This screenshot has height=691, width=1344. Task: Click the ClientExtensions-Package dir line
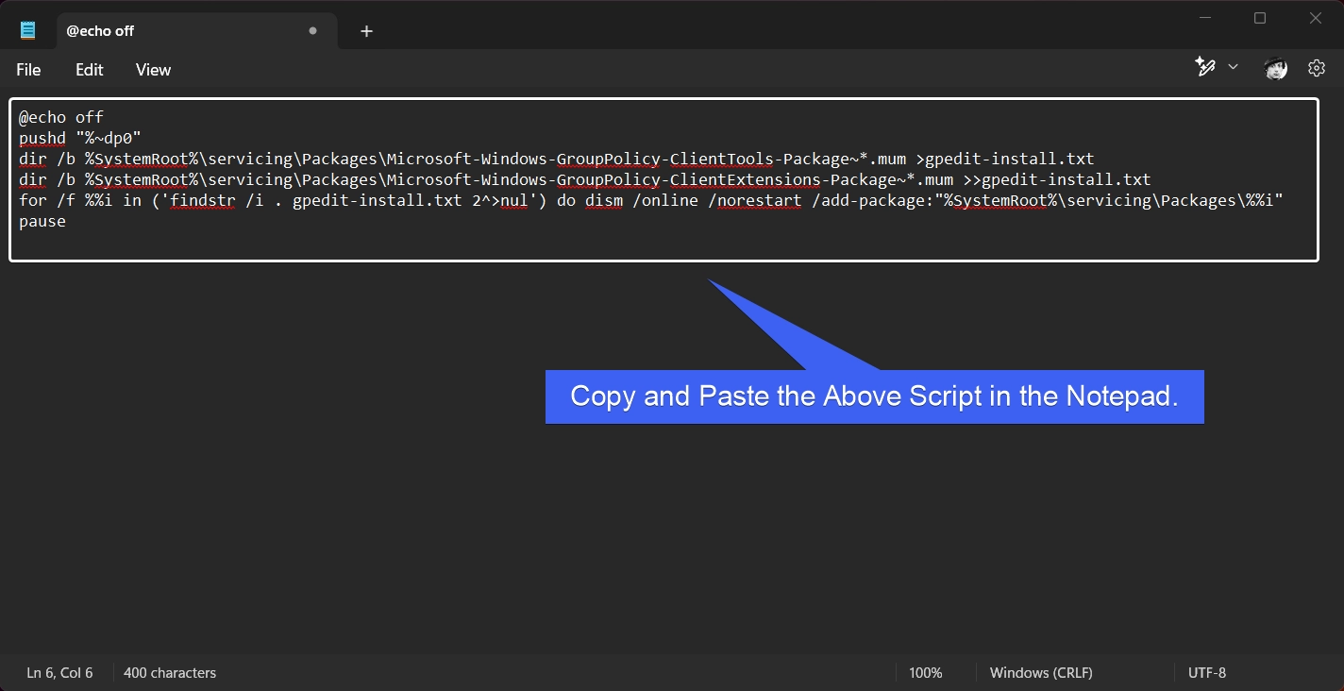(x=585, y=179)
